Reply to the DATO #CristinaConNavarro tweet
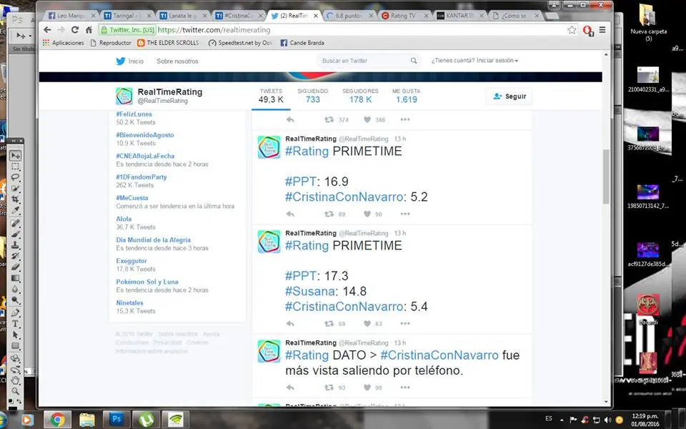The height and width of the screenshot is (429, 686). point(290,388)
